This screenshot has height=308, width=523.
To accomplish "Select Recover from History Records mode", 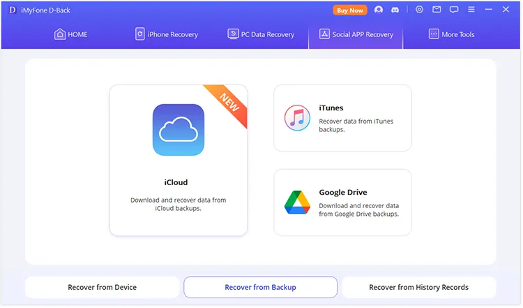I will pyautogui.click(x=418, y=287).
